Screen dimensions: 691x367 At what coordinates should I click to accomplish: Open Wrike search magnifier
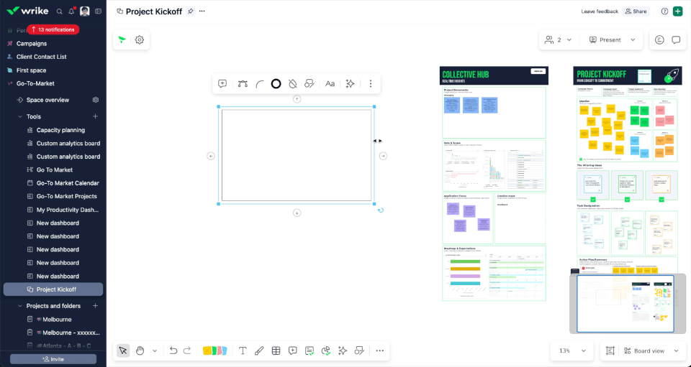coord(60,11)
